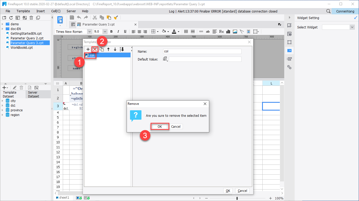Toggle Italic formatting in the toolbar
359x201 pixels.
pos(118,31)
